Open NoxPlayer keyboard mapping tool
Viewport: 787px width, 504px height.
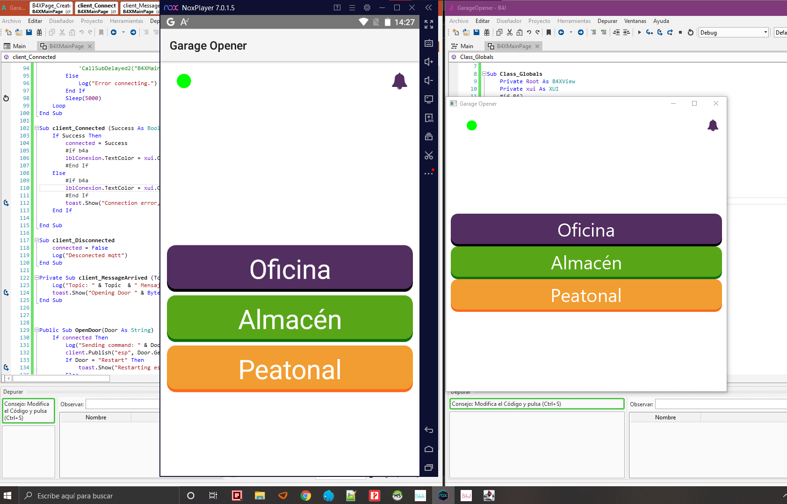tap(429, 43)
